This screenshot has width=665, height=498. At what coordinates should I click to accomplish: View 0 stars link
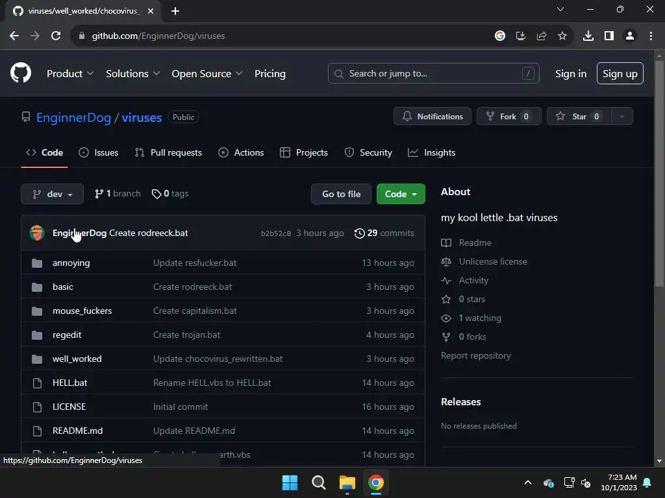(463, 300)
